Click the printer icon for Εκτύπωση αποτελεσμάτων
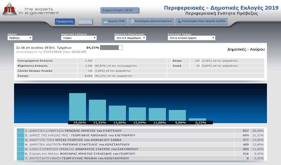Image resolution: width=281 pixels, height=165 pixels. tap(132, 21)
